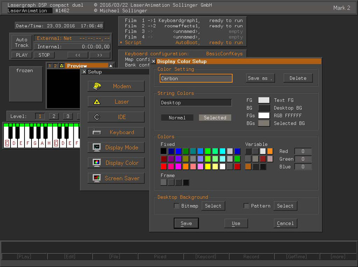Image resolution: width=358 pixels, height=267 pixels.
Task: Click the Screen Saver icon
Action: coord(97,178)
